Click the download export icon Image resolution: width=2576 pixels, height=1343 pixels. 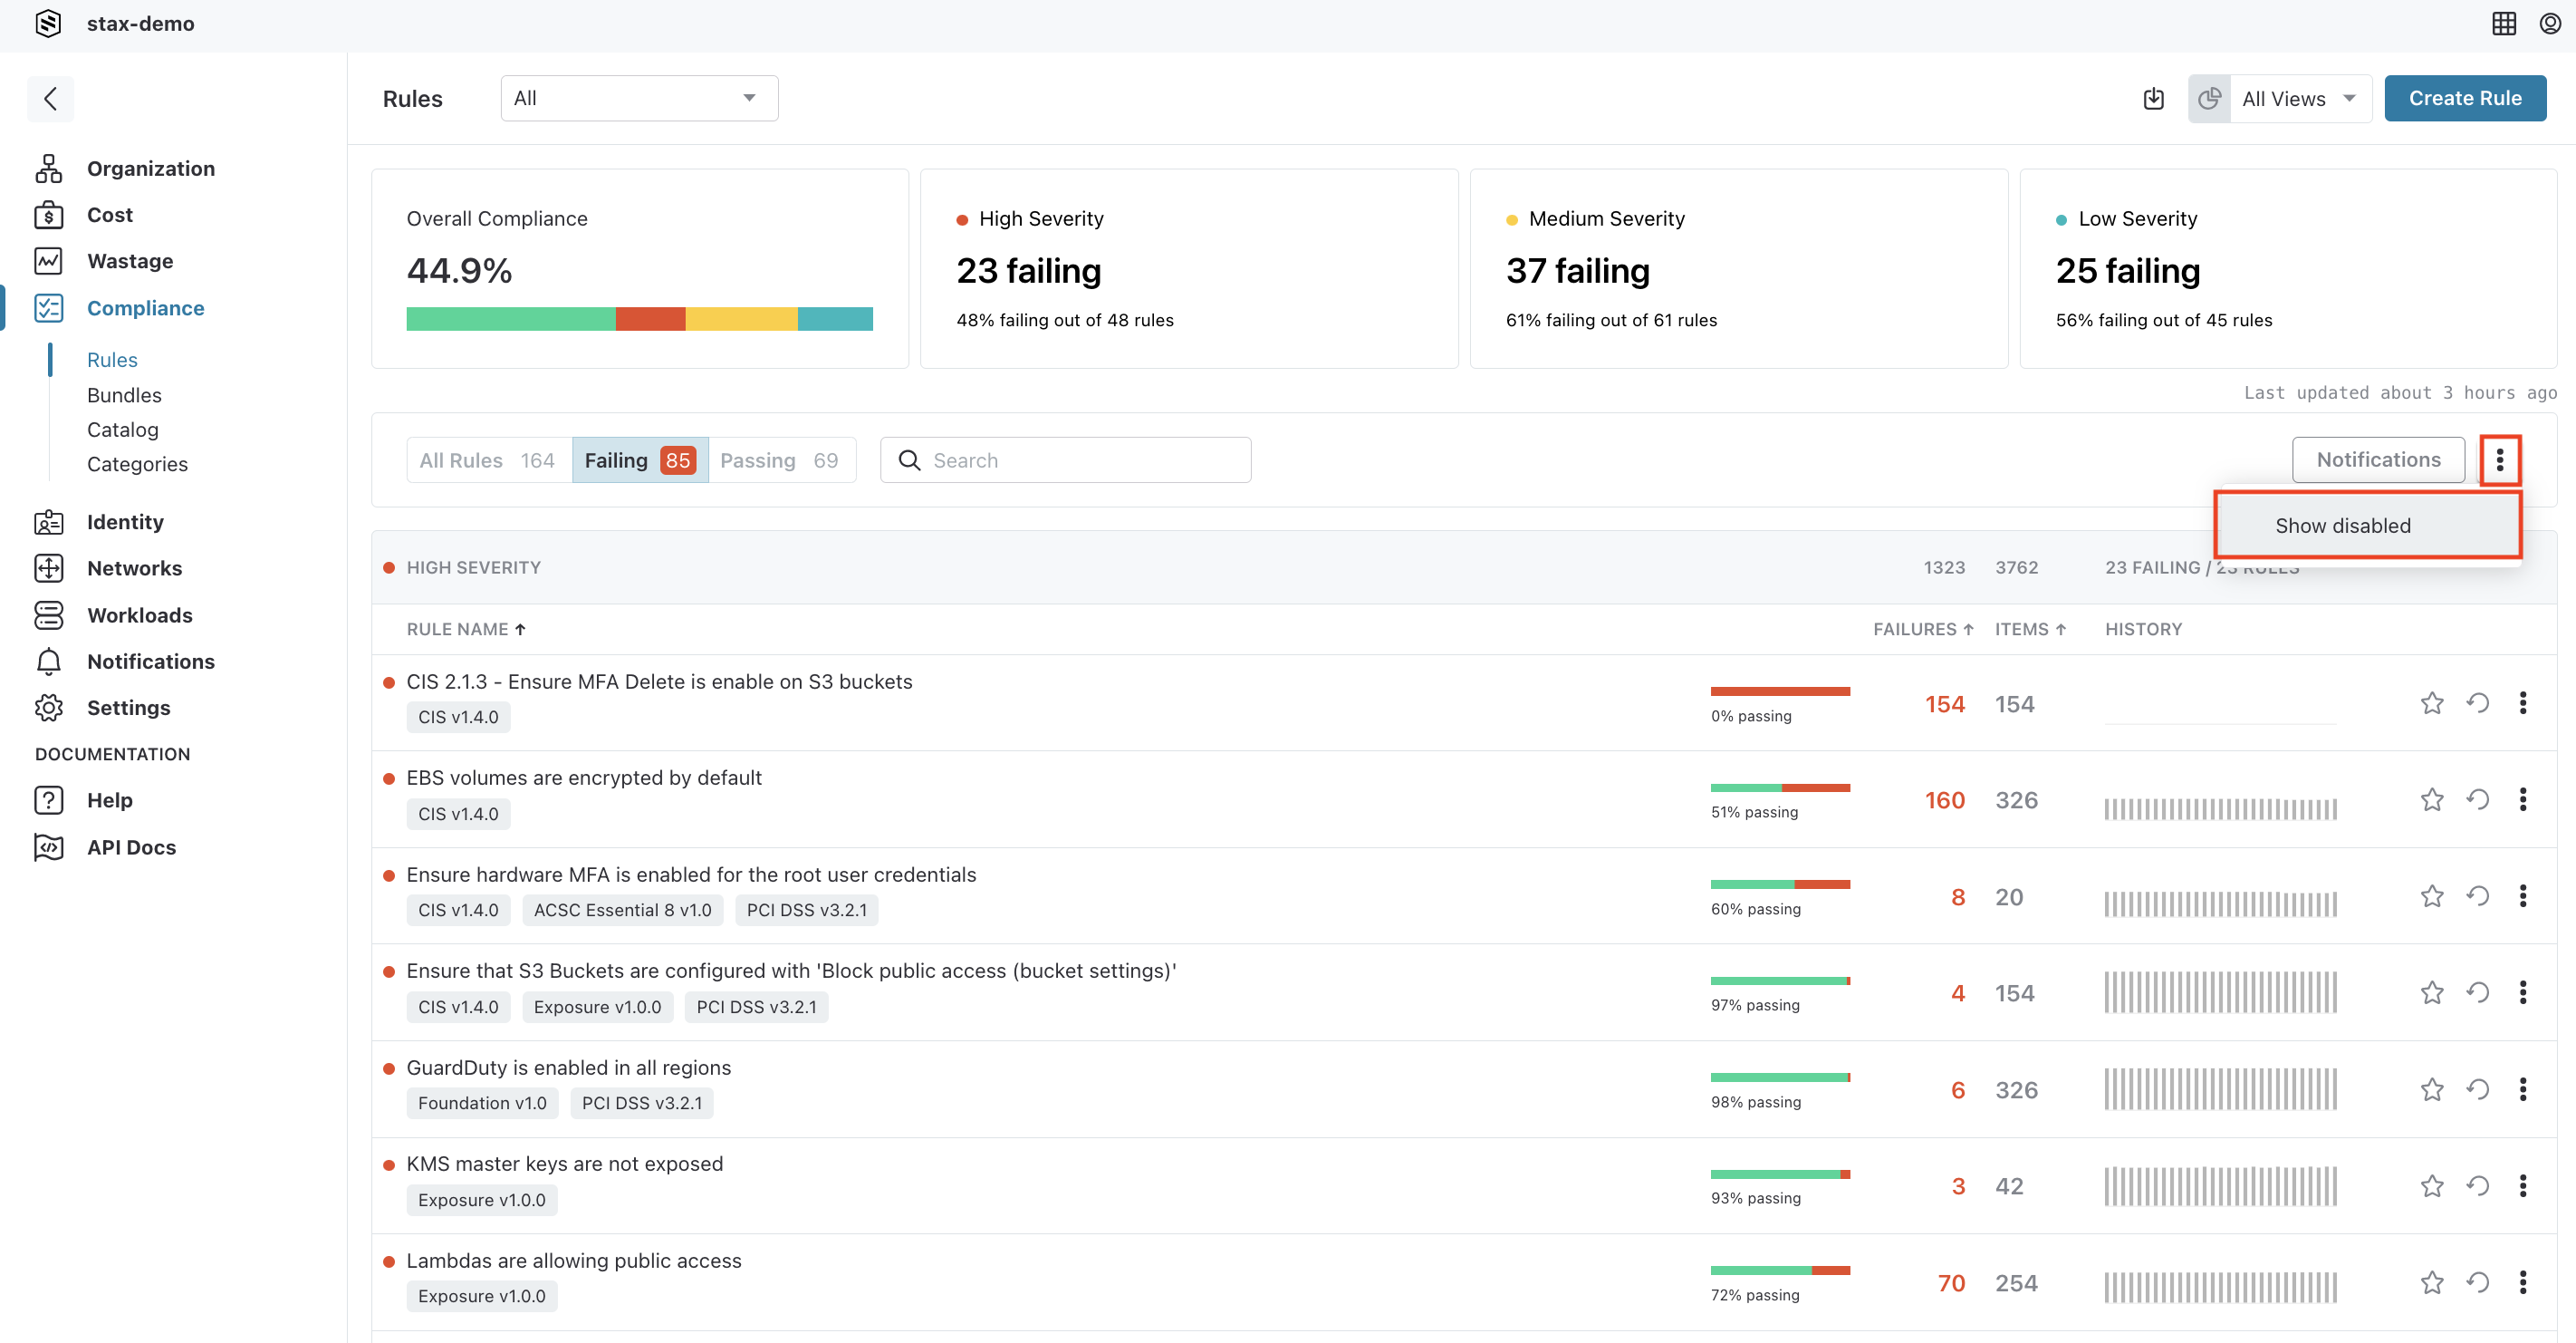tap(2154, 97)
